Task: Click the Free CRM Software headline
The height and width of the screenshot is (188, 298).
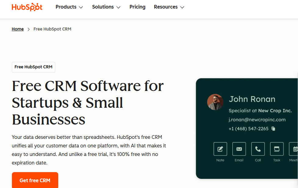Action: click(x=88, y=103)
